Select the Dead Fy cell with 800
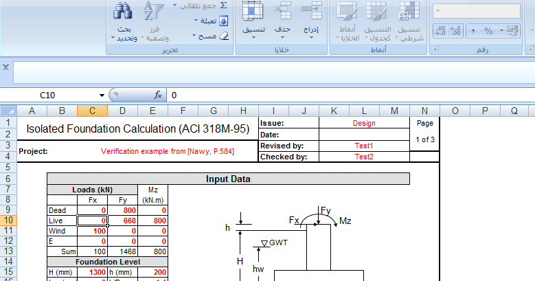535x281 pixels. pos(122,210)
